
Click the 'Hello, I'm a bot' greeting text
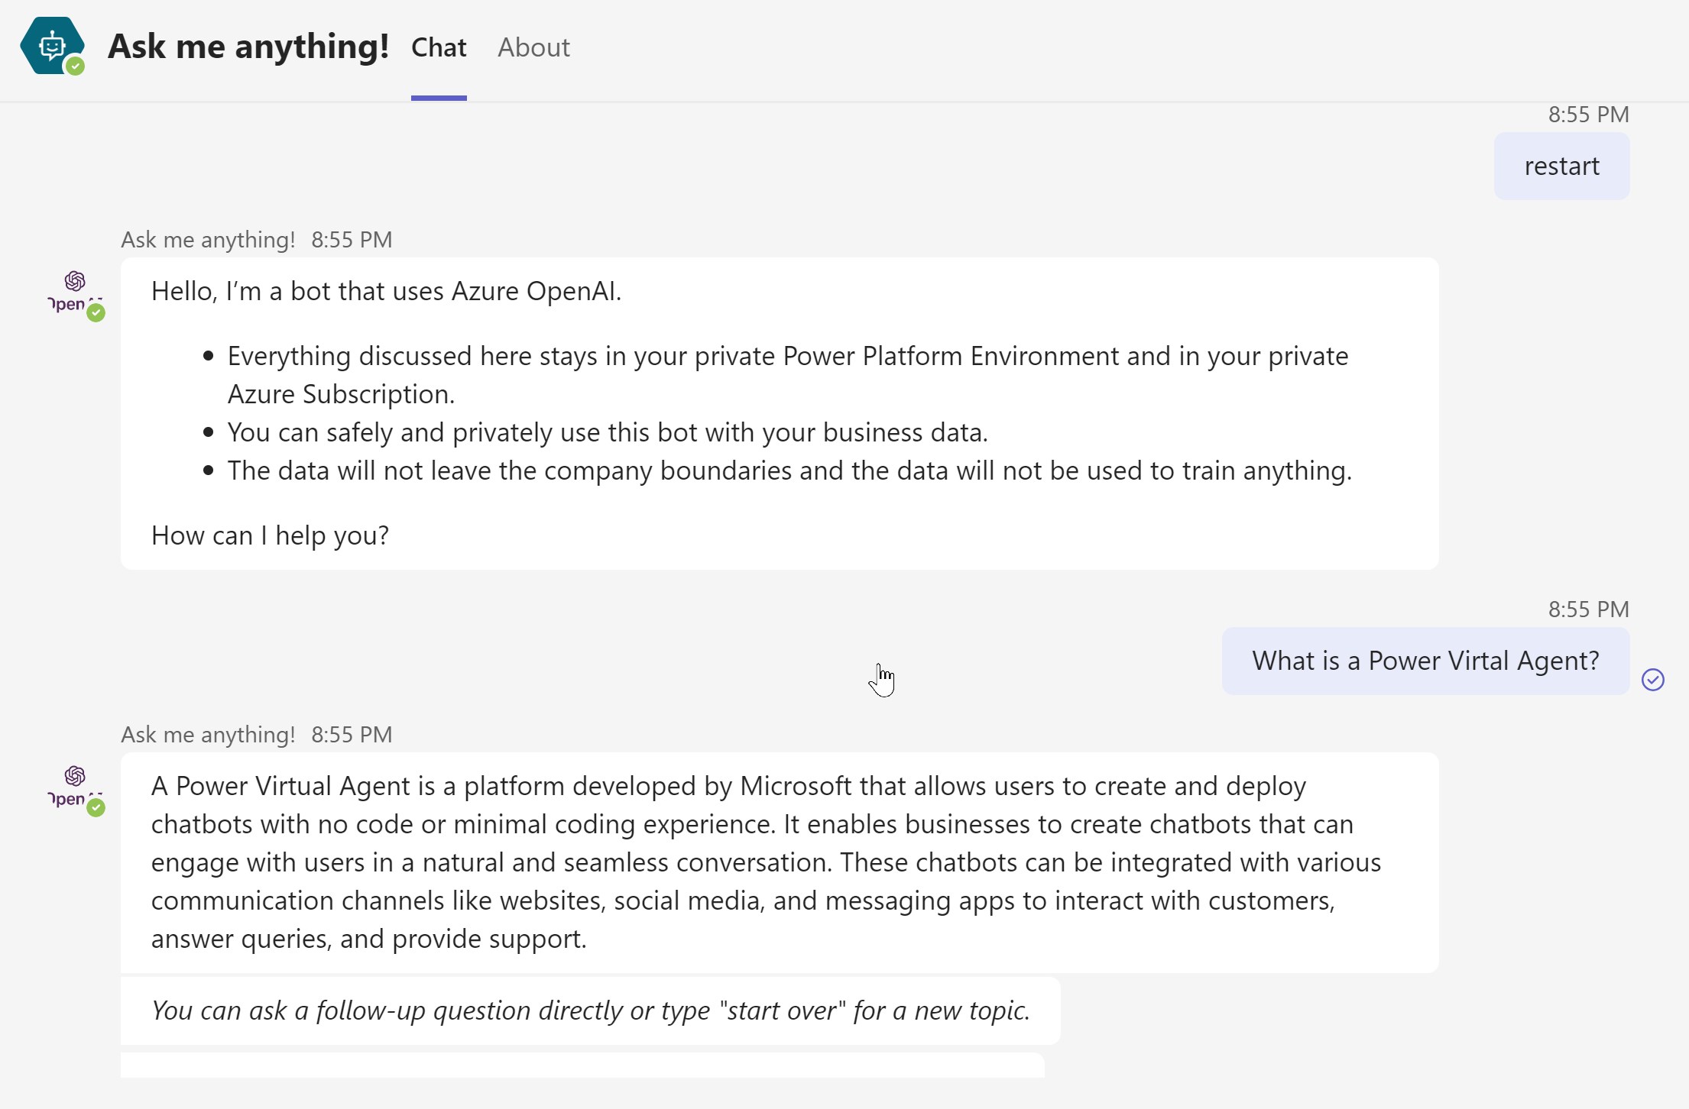pyautogui.click(x=386, y=291)
